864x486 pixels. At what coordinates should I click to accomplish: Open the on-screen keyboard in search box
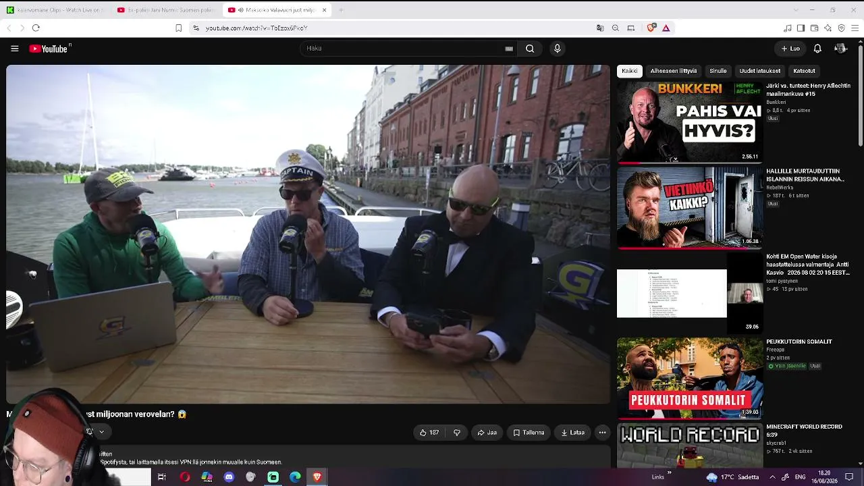click(509, 49)
